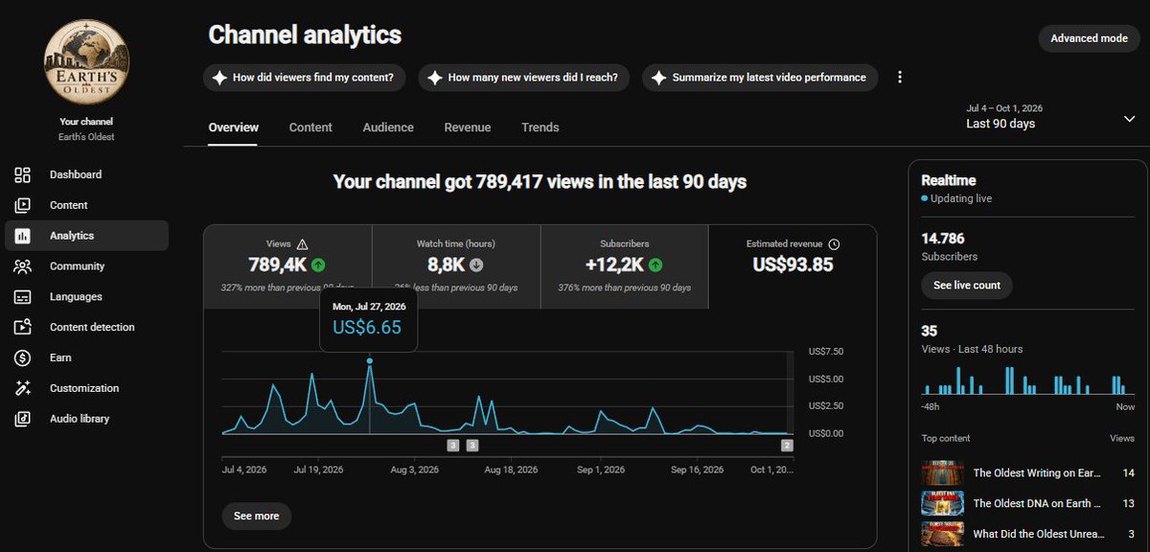Click the Content detection icon in sidebar
Viewport: 1150px width, 552px height.
click(x=23, y=327)
